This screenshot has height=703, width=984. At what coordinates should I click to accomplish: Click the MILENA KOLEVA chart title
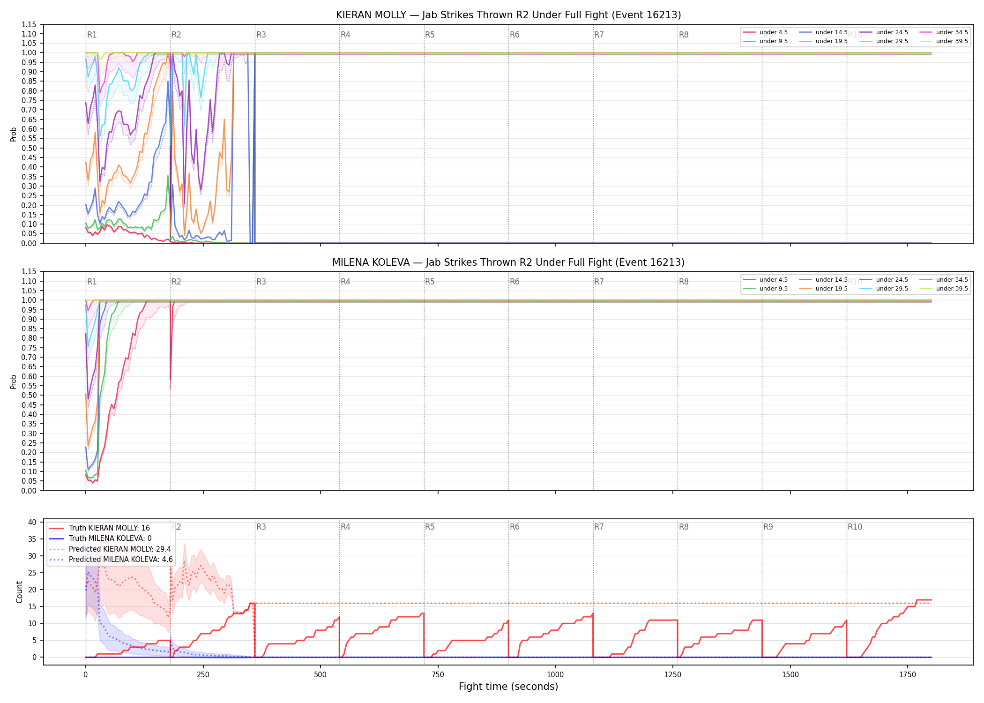point(508,262)
